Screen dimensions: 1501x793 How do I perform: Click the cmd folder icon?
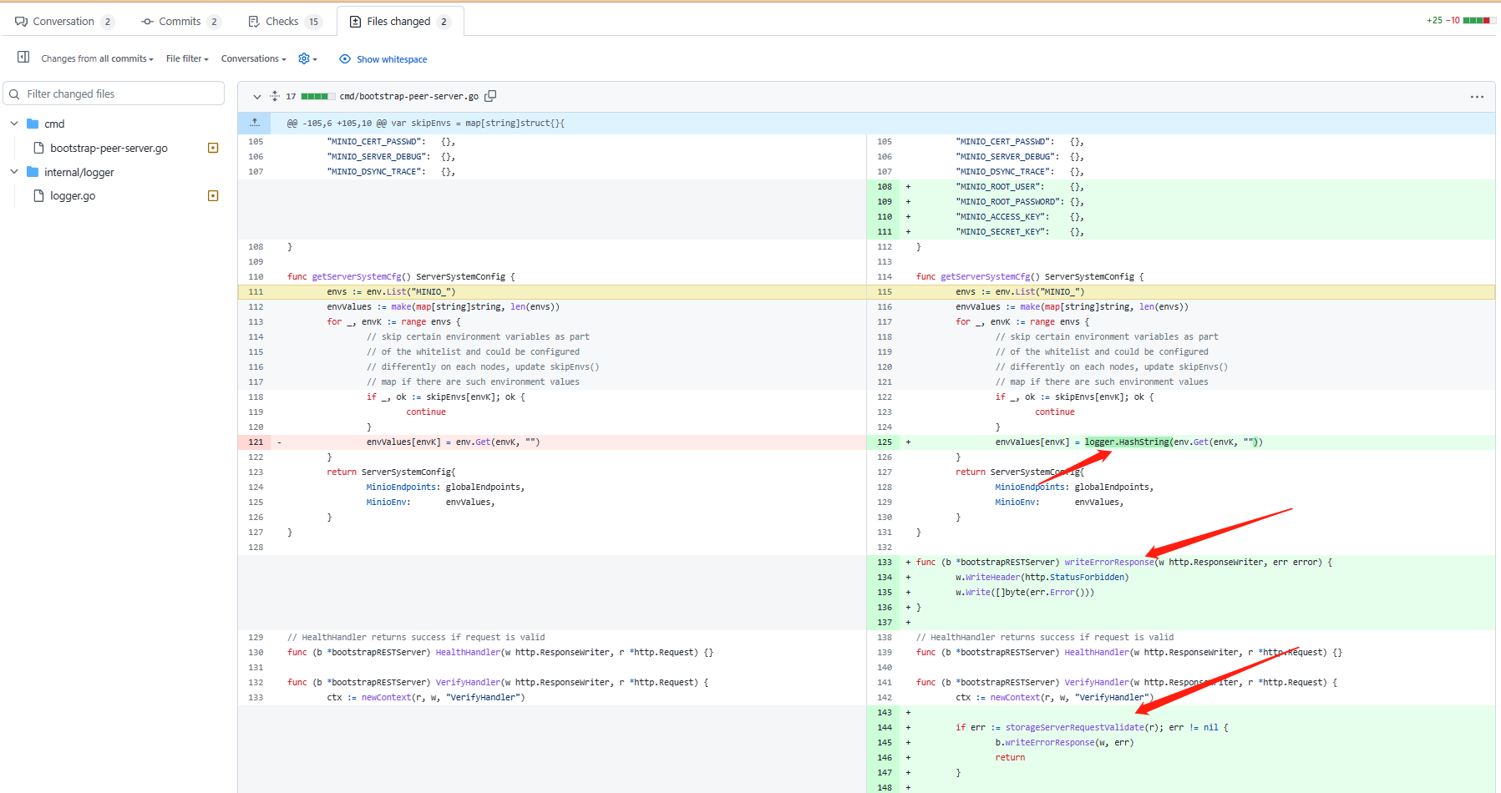33,124
